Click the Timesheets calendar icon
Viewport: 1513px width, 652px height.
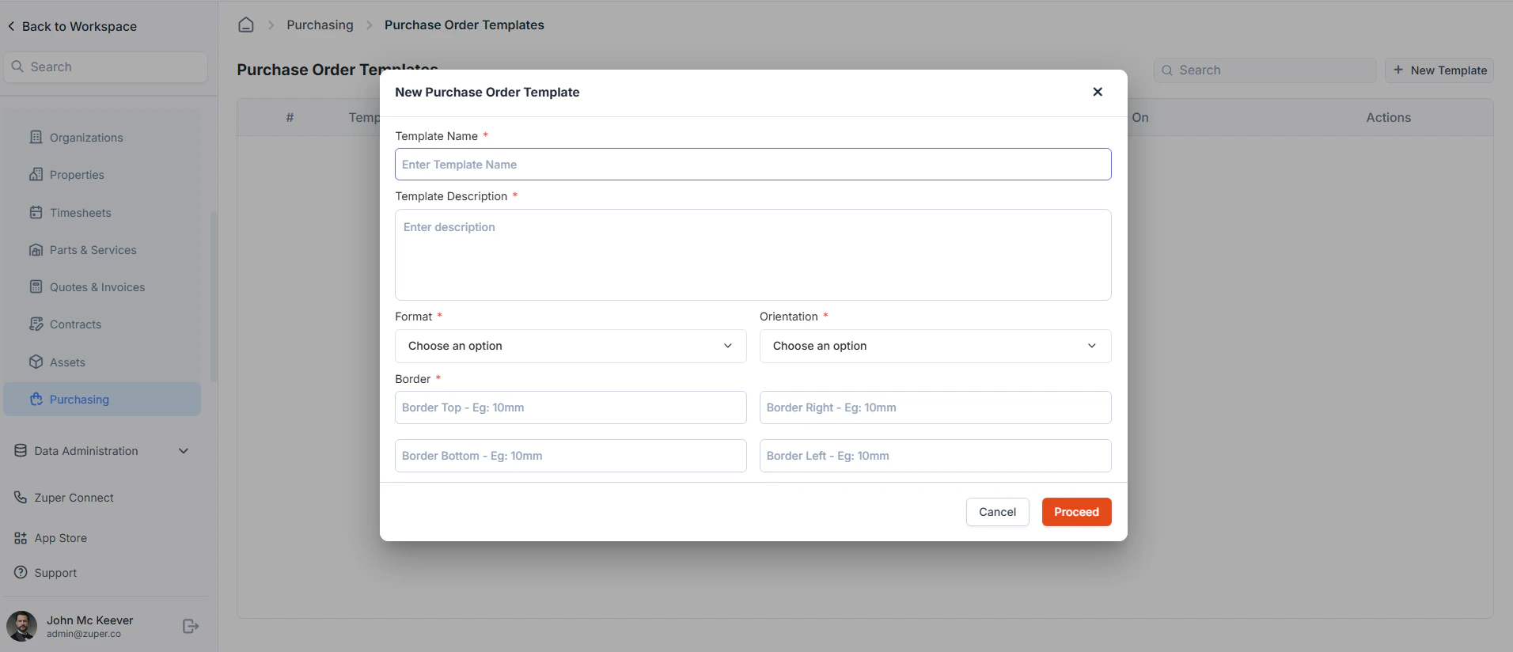[36, 212]
